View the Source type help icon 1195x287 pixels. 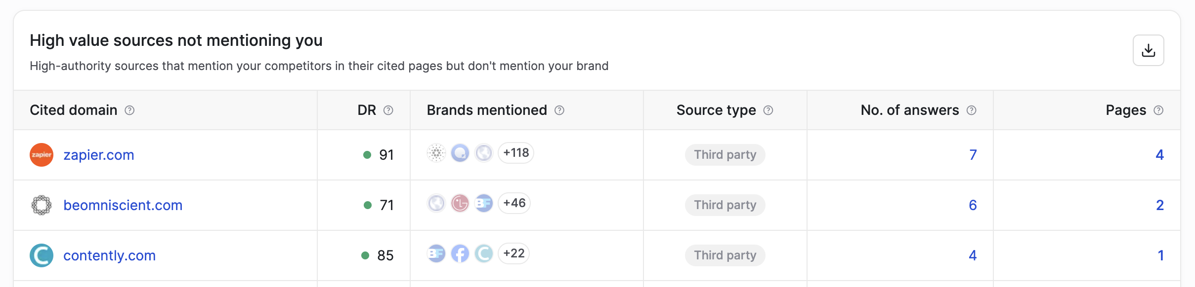click(x=768, y=110)
